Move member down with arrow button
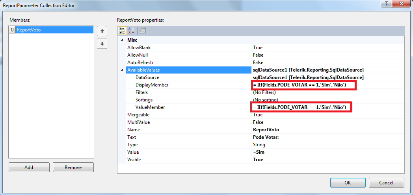Viewport: 413px width, 195px height. (x=102, y=44)
